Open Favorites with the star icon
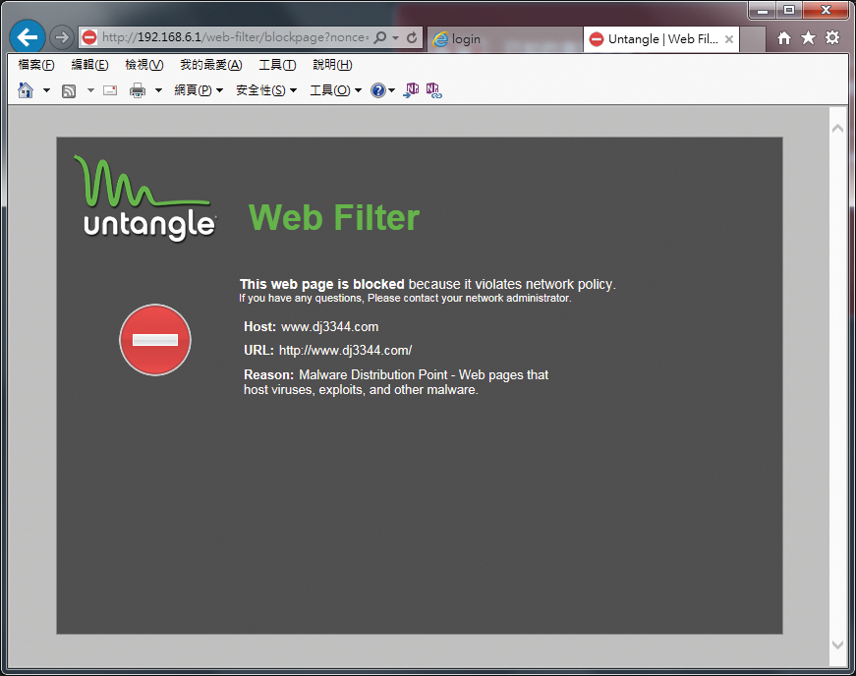The height and width of the screenshot is (676, 856). click(x=808, y=37)
